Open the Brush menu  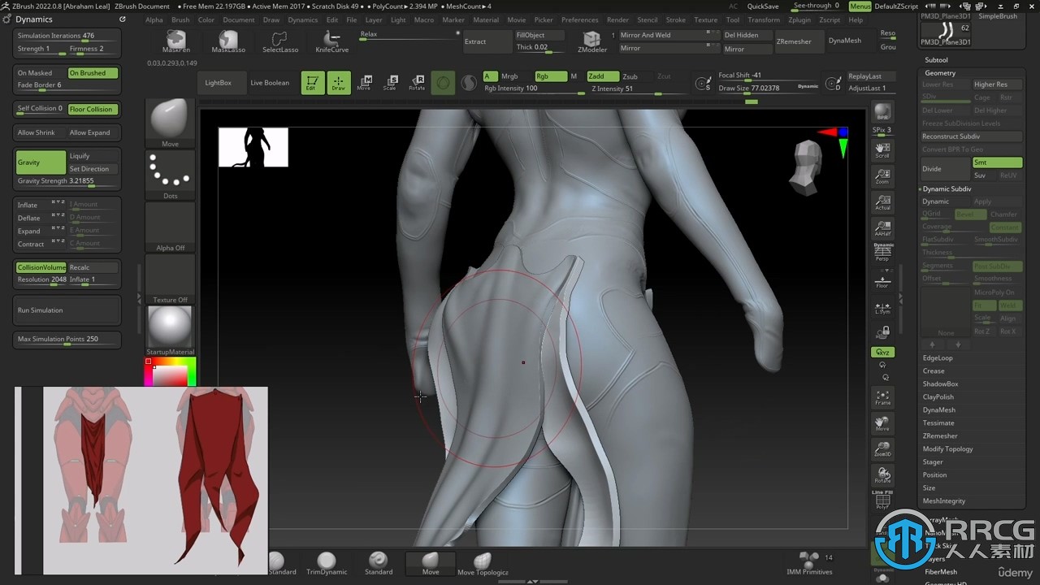click(x=180, y=19)
